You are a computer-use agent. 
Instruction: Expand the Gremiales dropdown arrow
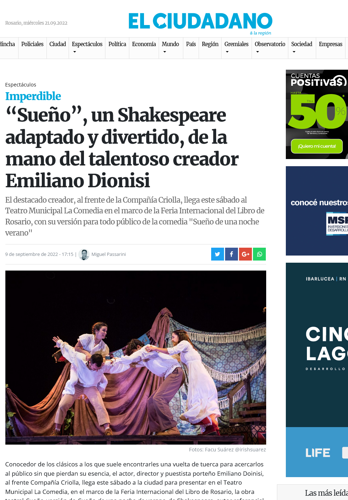coord(227,52)
